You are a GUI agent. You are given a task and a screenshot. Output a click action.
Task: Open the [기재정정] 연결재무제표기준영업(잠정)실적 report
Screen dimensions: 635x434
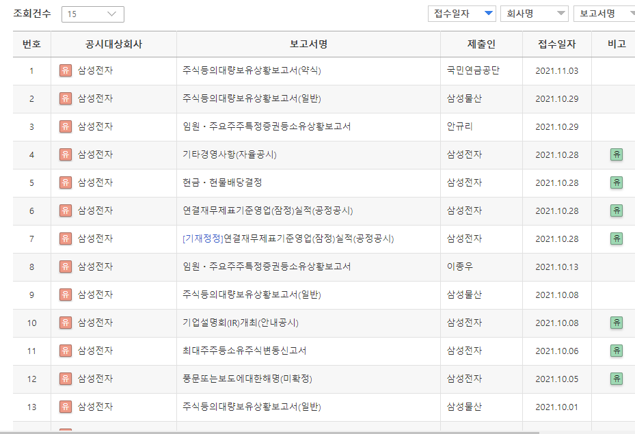tap(288, 239)
